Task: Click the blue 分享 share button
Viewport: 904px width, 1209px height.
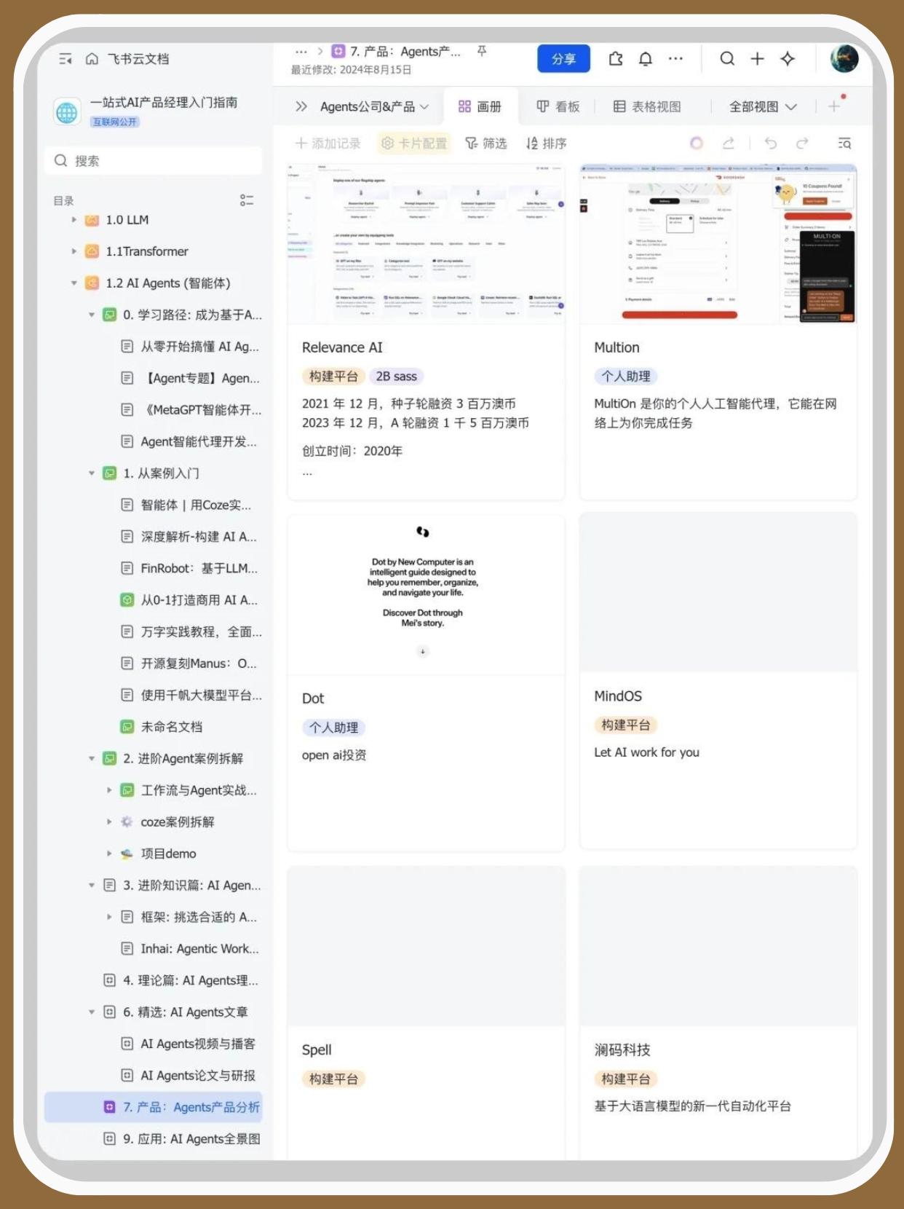Action: 563,59
